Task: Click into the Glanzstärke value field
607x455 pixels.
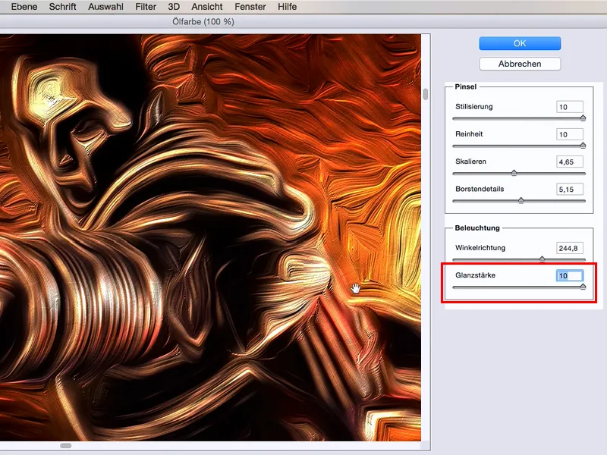Action: (569, 276)
